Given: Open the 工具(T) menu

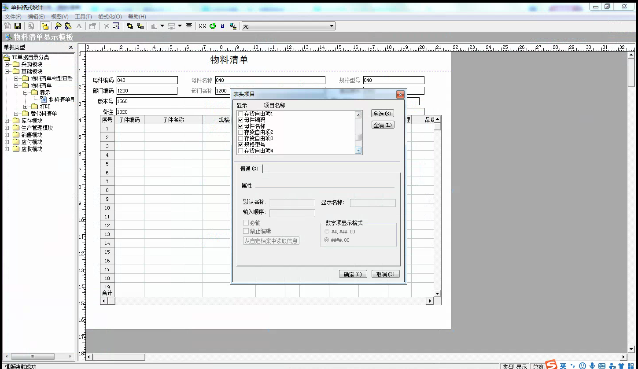Looking at the screenshot, I should (x=83, y=17).
